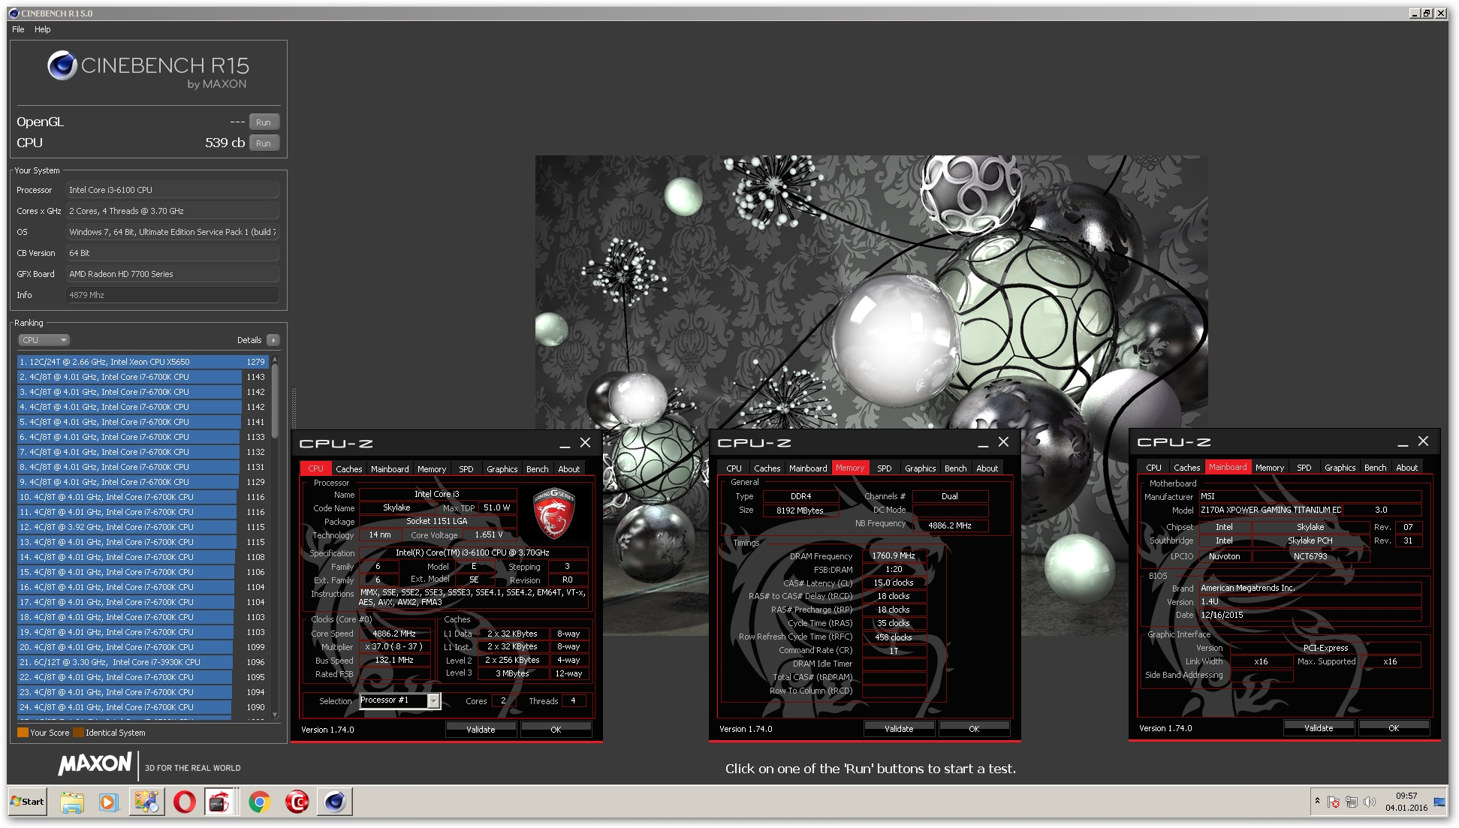Image resolution: width=1459 pixels, height=828 pixels.
Task: Open the image viewer app with stars icon on taskbar
Action: [x=146, y=802]
